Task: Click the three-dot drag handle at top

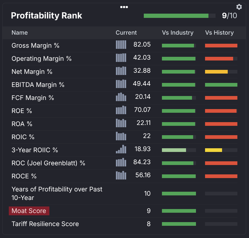Action: [124, 7]
